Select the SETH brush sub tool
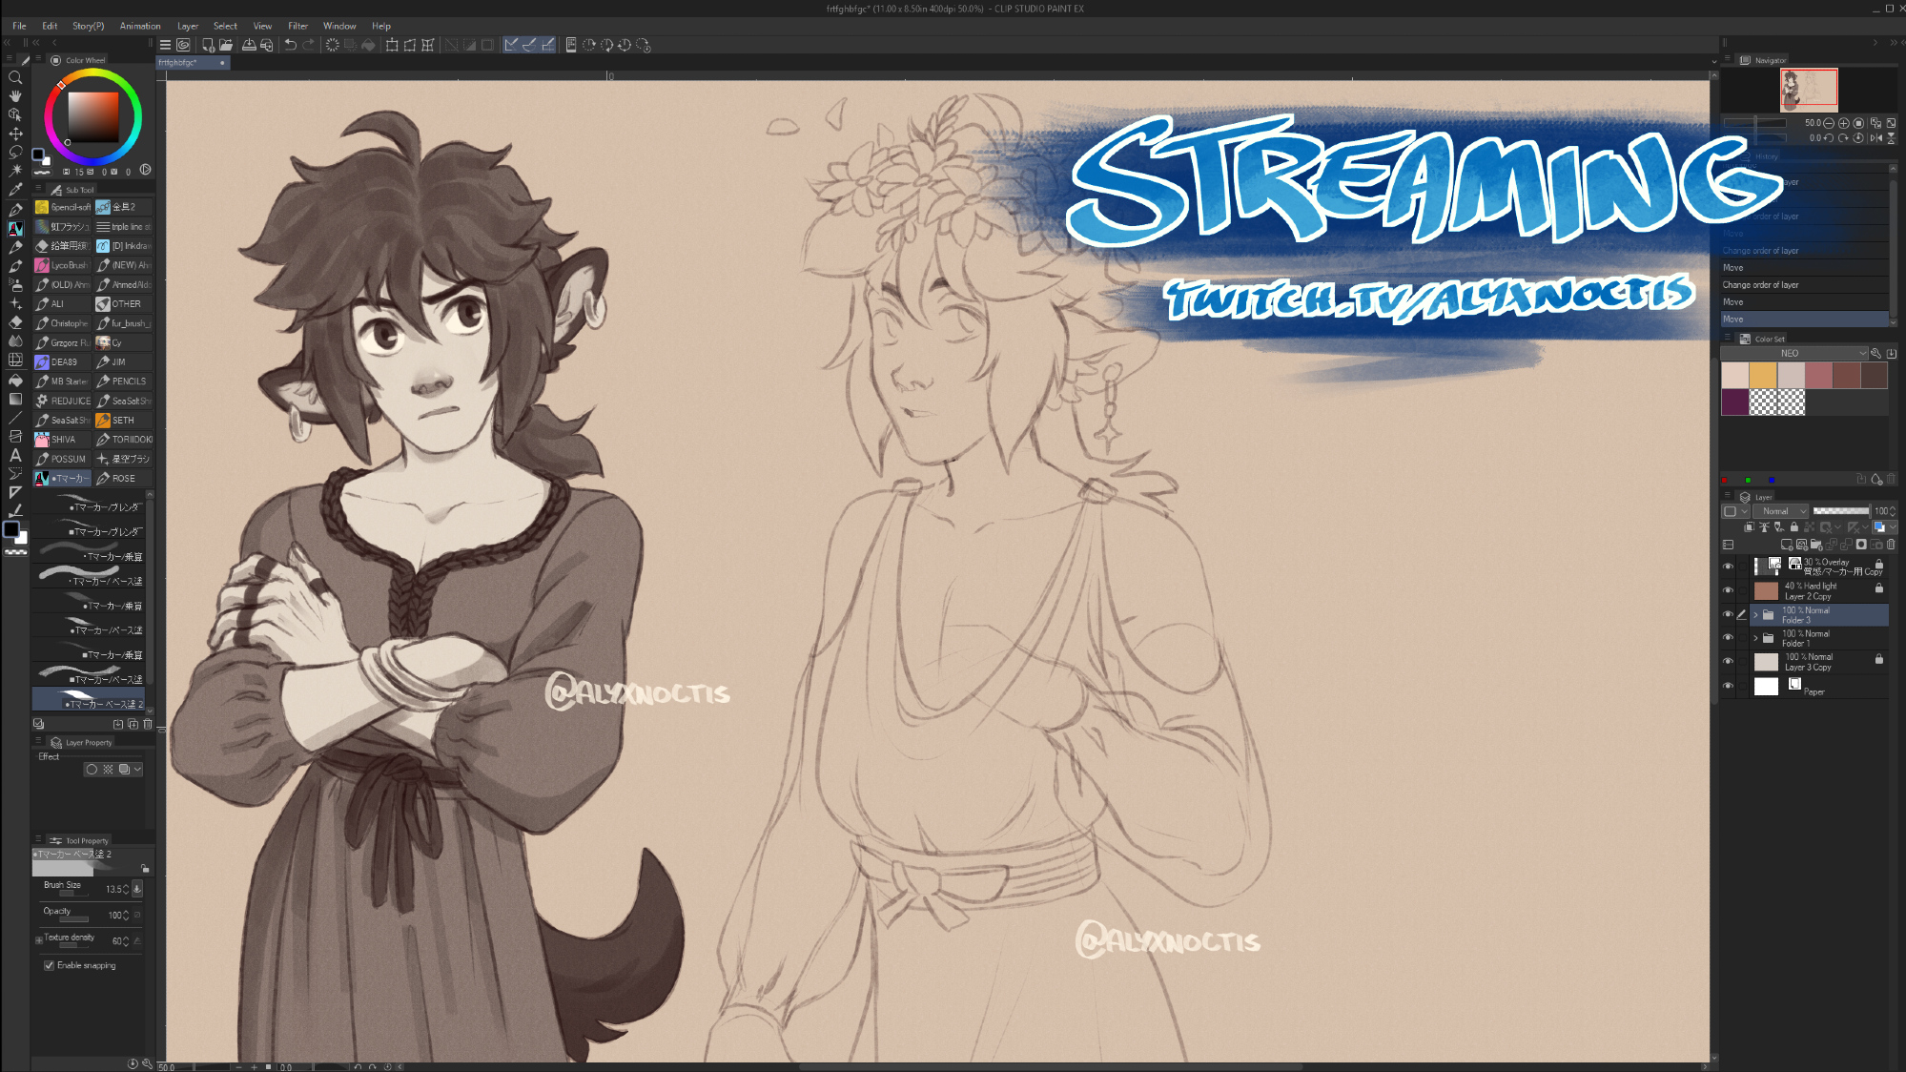The width and height of the screenshot is (1906, 1072). 123,421
